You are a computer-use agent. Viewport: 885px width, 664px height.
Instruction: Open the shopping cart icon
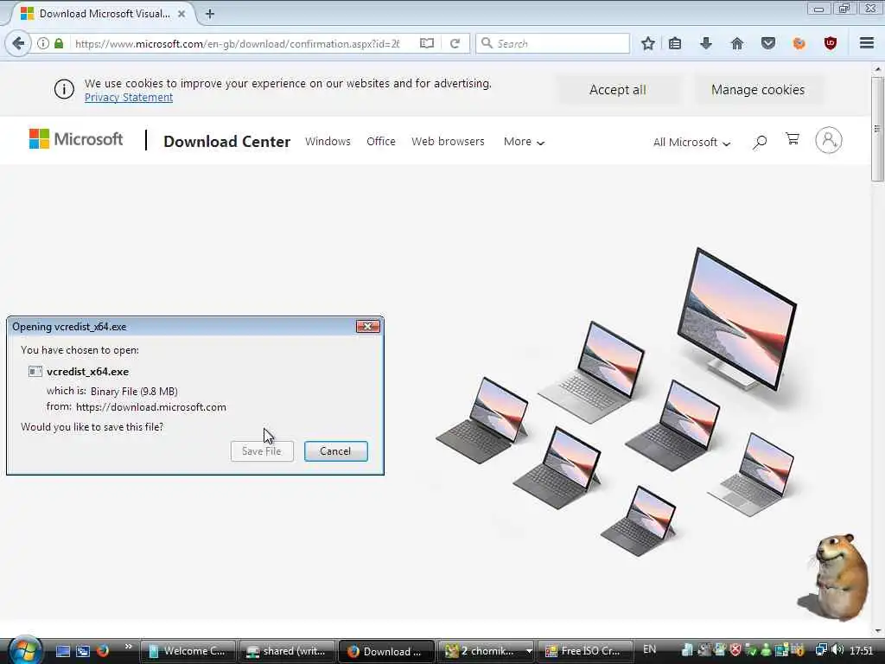coord(793,139)
